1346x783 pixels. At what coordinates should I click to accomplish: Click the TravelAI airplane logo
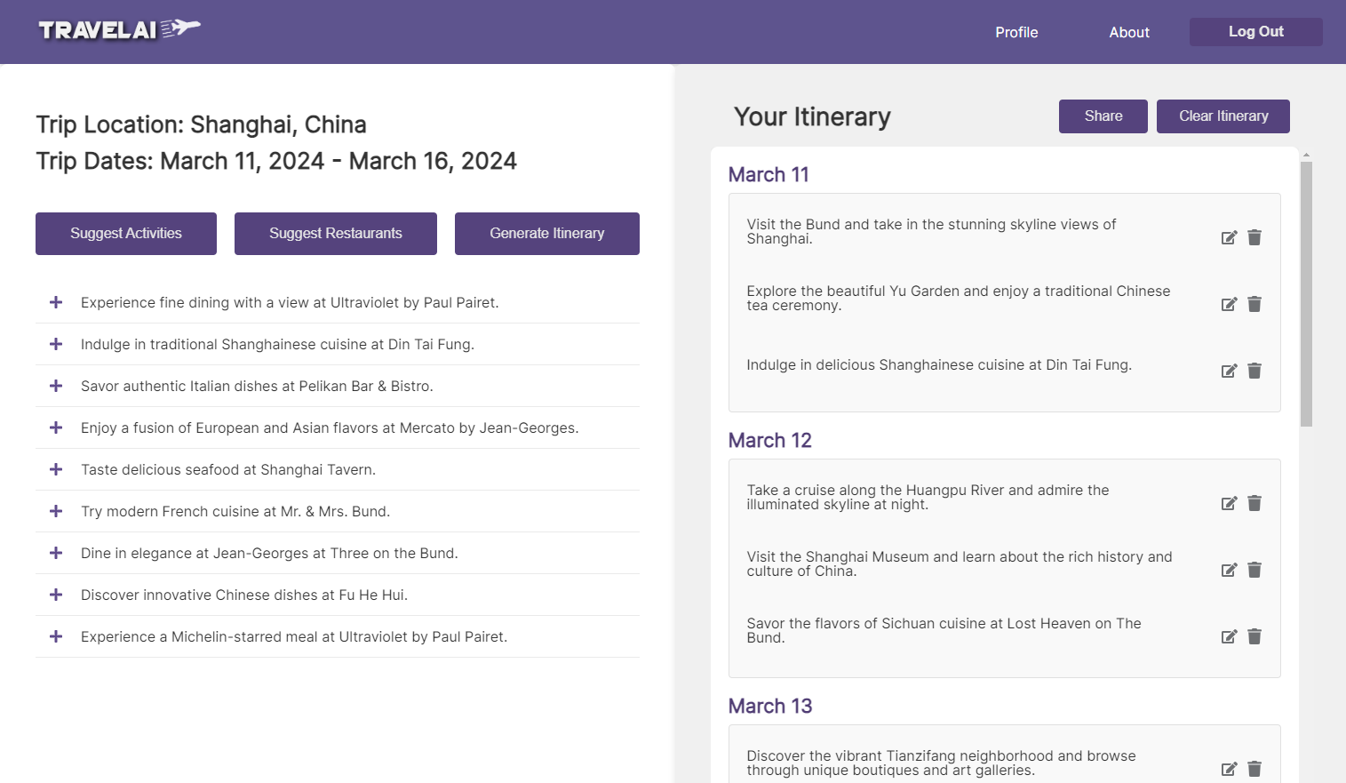[119, 29]
